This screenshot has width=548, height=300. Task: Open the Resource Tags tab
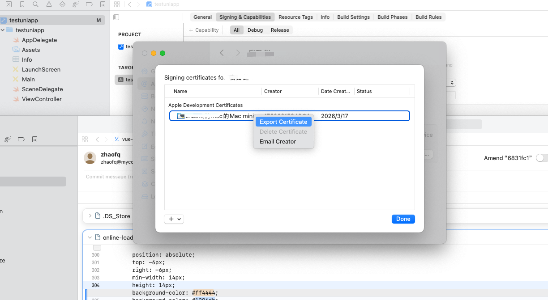295,17
